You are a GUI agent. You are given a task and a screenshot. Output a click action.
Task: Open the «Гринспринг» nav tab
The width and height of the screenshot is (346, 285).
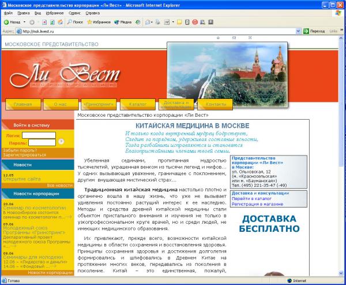[99, 104]
